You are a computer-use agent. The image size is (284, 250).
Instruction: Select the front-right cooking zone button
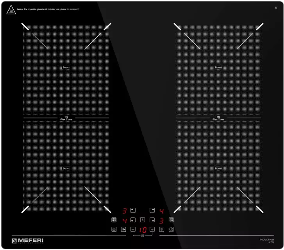152,220
